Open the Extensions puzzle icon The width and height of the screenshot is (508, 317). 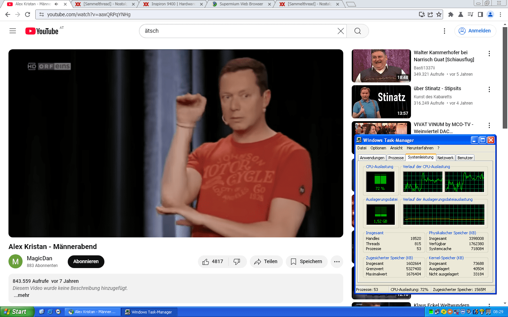[x=450, y=14]
